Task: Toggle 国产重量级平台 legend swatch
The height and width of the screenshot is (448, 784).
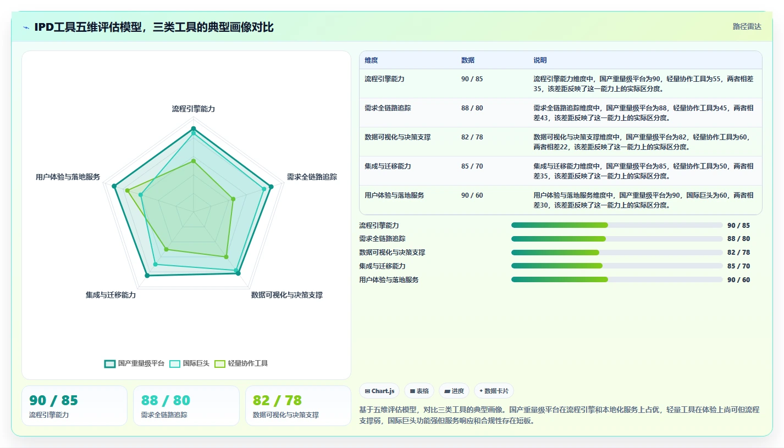Action: coord(110,363)
